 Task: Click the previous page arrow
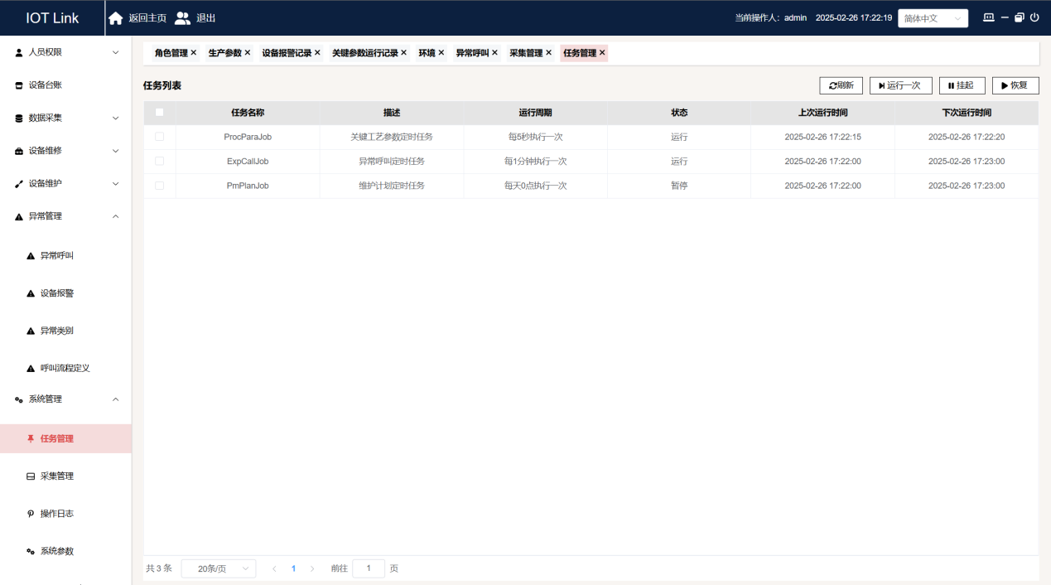tap(274, 568)
